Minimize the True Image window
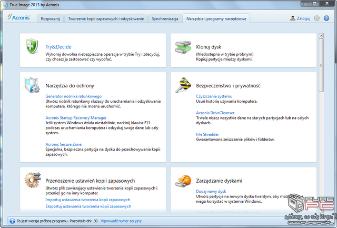This screenshot has height=228, width=337. [x=305, y=4]
